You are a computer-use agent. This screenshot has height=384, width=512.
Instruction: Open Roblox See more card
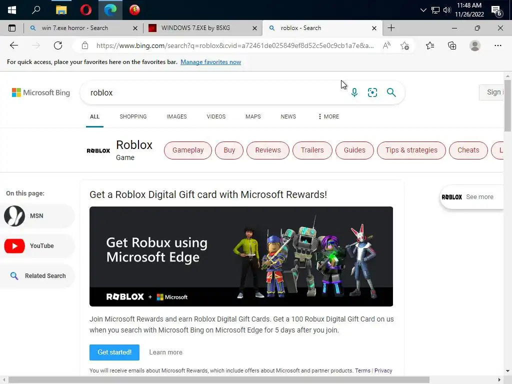tap(472, 197)
